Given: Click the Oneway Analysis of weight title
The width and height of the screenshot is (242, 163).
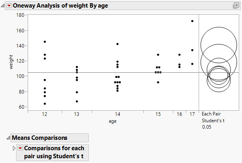Looking at the screenshot, I should pyautogui.click(x=60, y=6).
